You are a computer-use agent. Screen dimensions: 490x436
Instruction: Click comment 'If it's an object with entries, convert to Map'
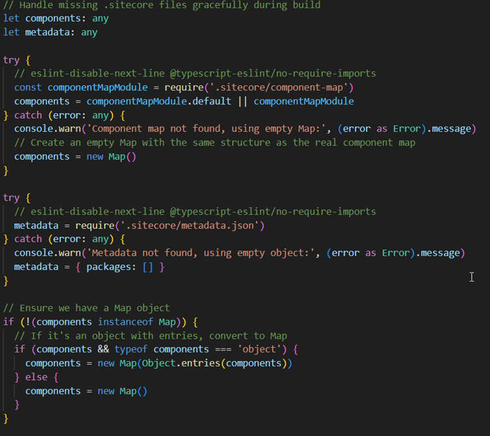(151, 336)
